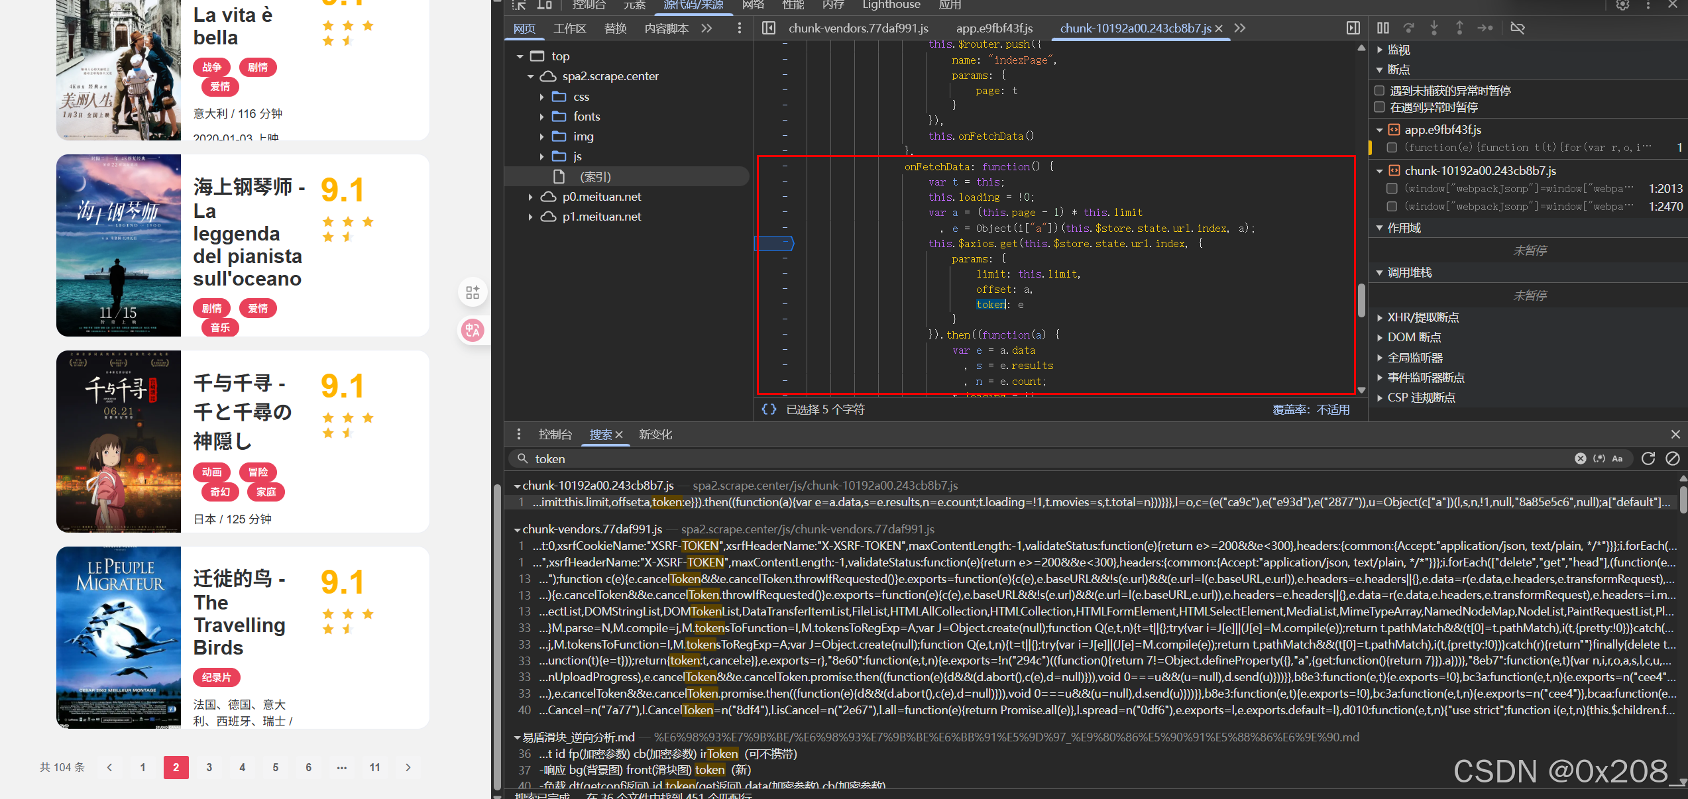Switch to the app.e9fbf43f.js file tab

pyautogui.click(x=994, y=28)
